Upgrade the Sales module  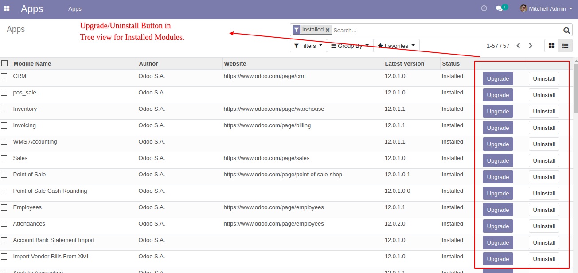[498, 161]
